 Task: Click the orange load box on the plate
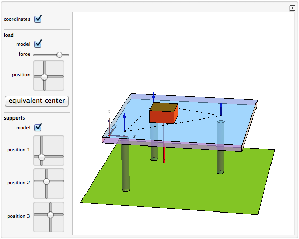click(x=164, y=113)
